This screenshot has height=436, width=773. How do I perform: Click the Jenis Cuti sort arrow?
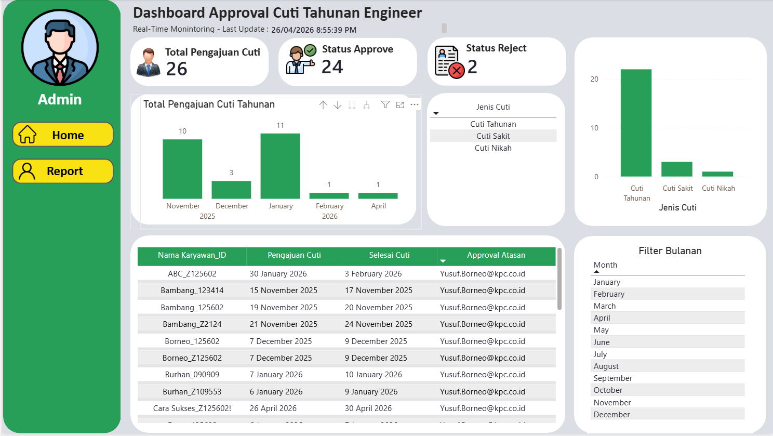click(x=436, y=113)
